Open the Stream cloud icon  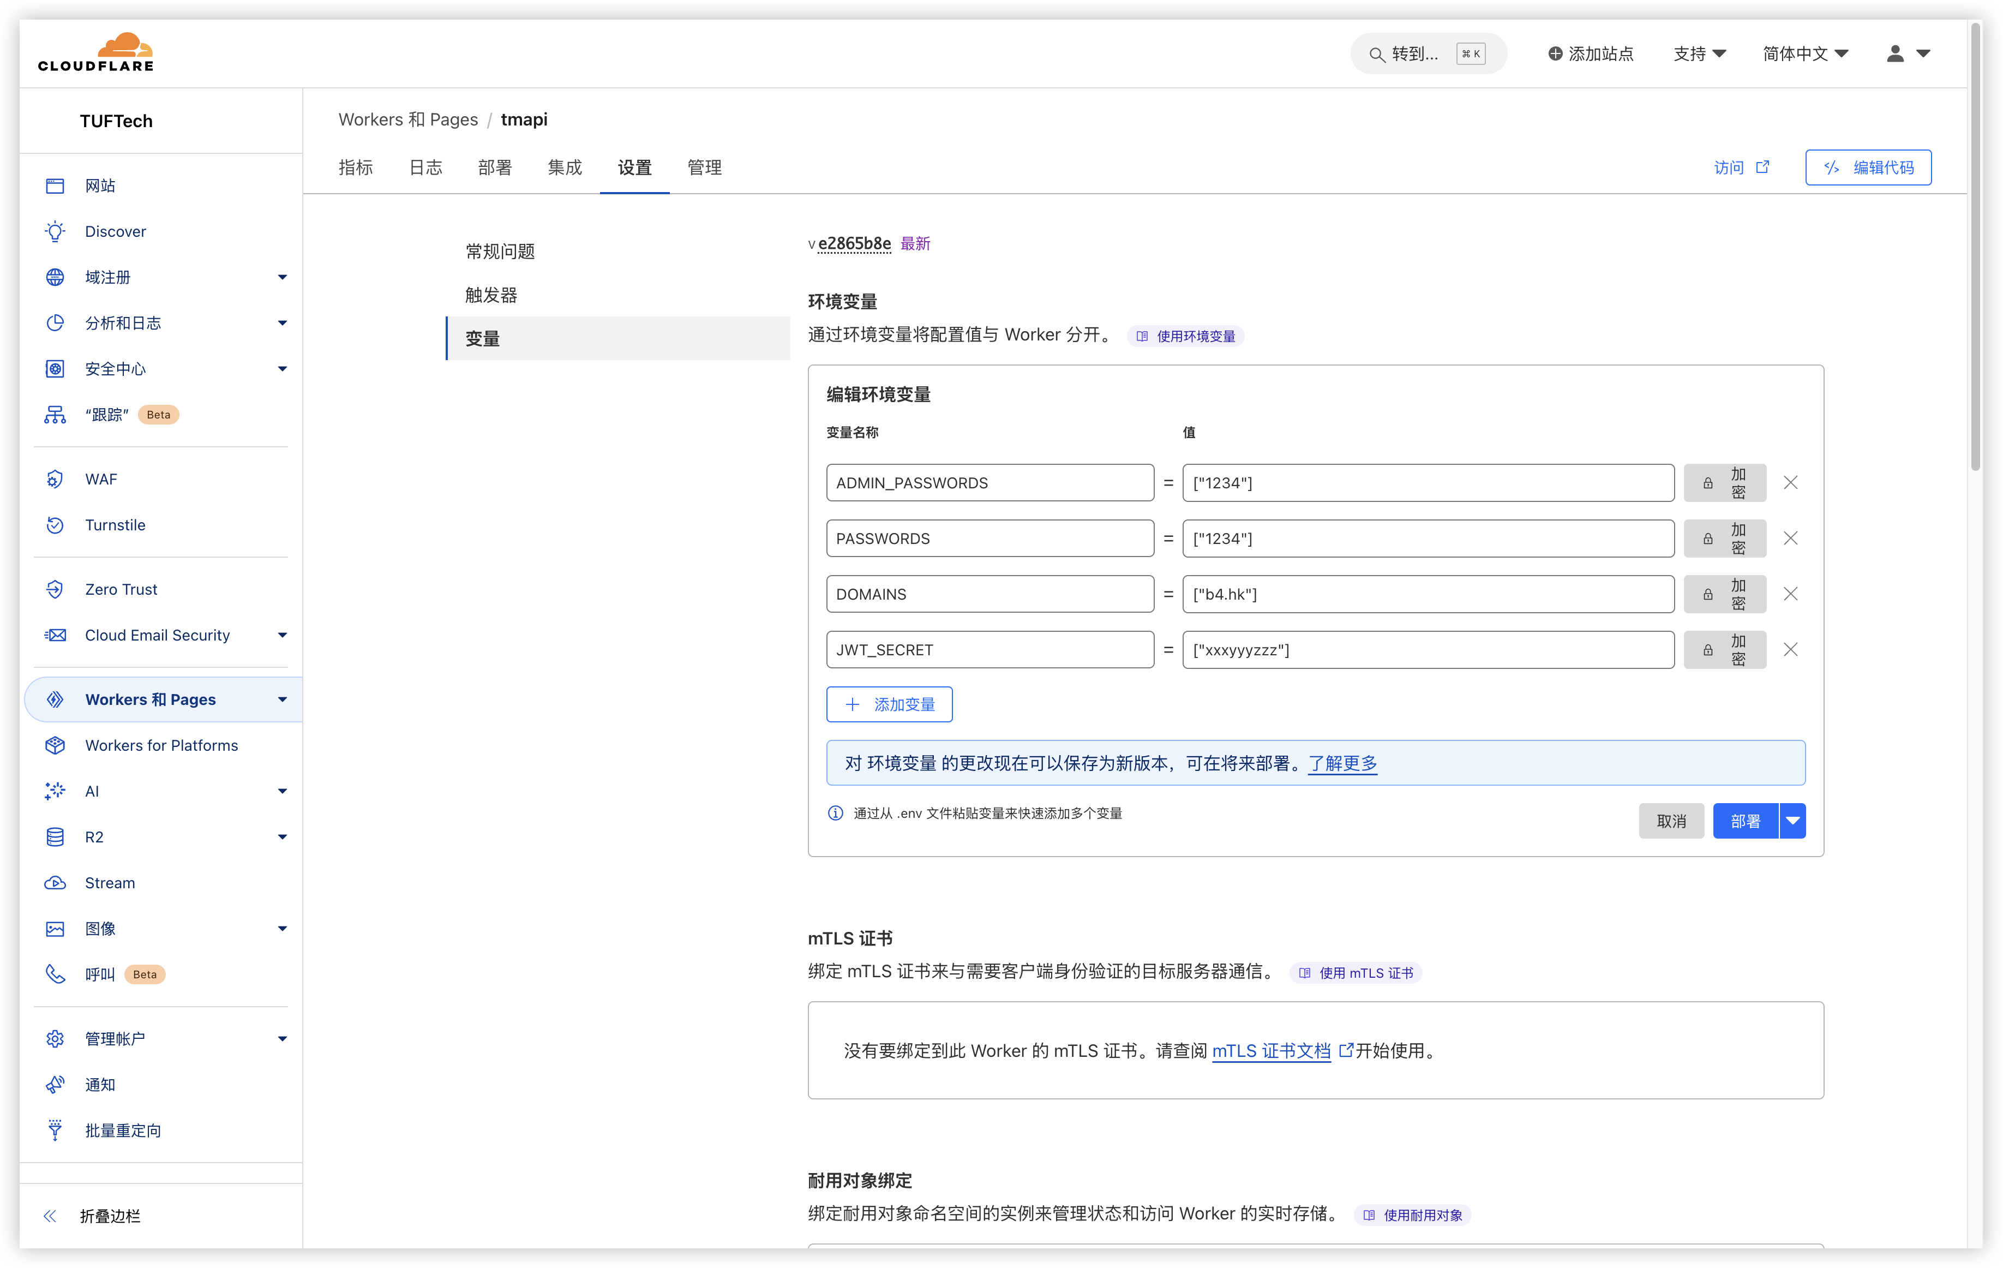point(55,883)
